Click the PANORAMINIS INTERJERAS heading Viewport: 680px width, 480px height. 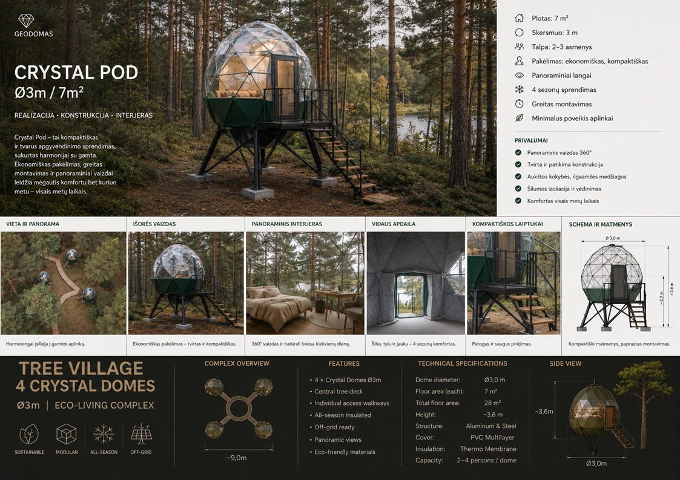tap(286, 224)
